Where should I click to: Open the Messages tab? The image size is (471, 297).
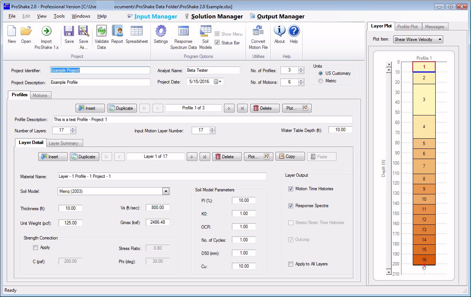point(435,27)
